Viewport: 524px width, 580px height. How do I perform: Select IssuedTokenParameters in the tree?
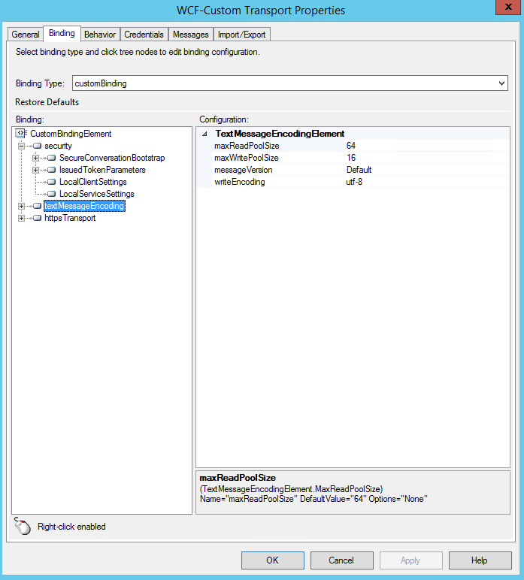102,170
